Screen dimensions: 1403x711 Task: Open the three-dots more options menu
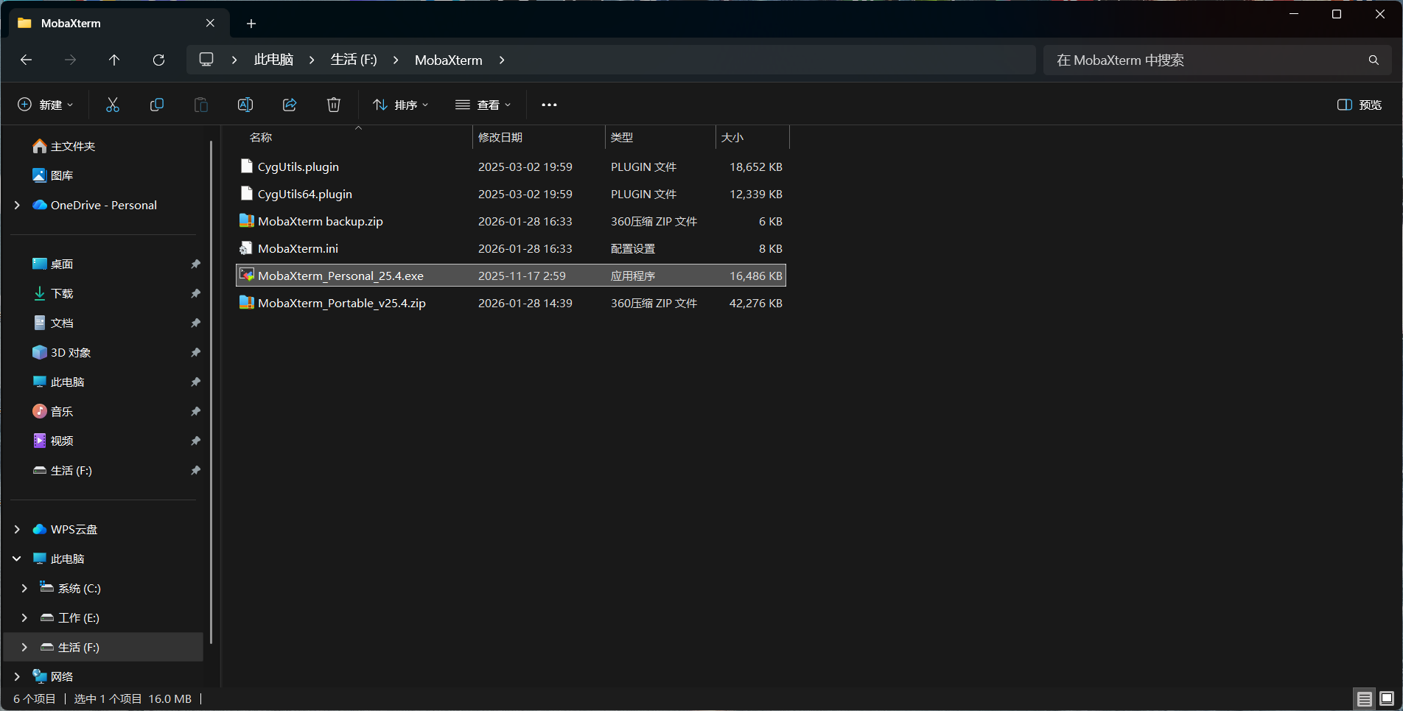tap(549, 105)
